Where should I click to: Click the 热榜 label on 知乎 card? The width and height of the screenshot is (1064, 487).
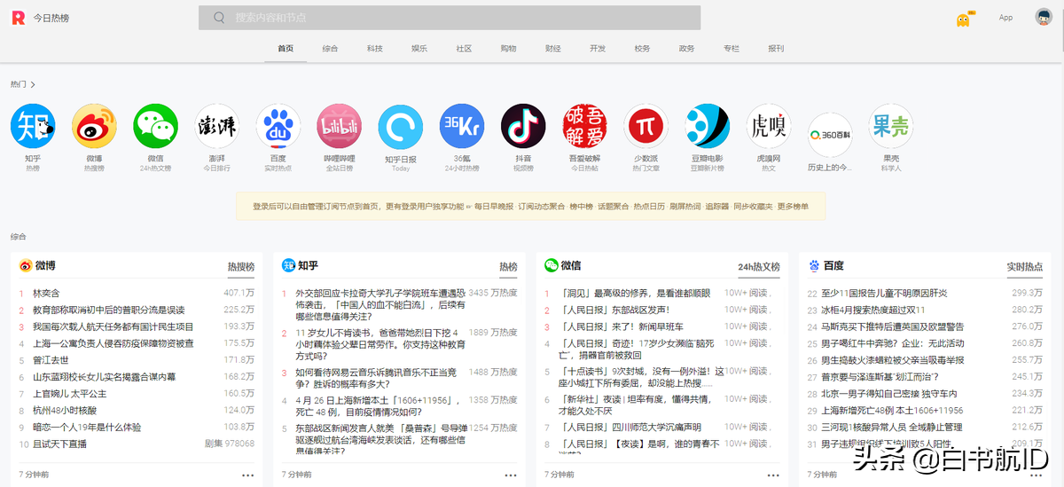click(508, 266)
